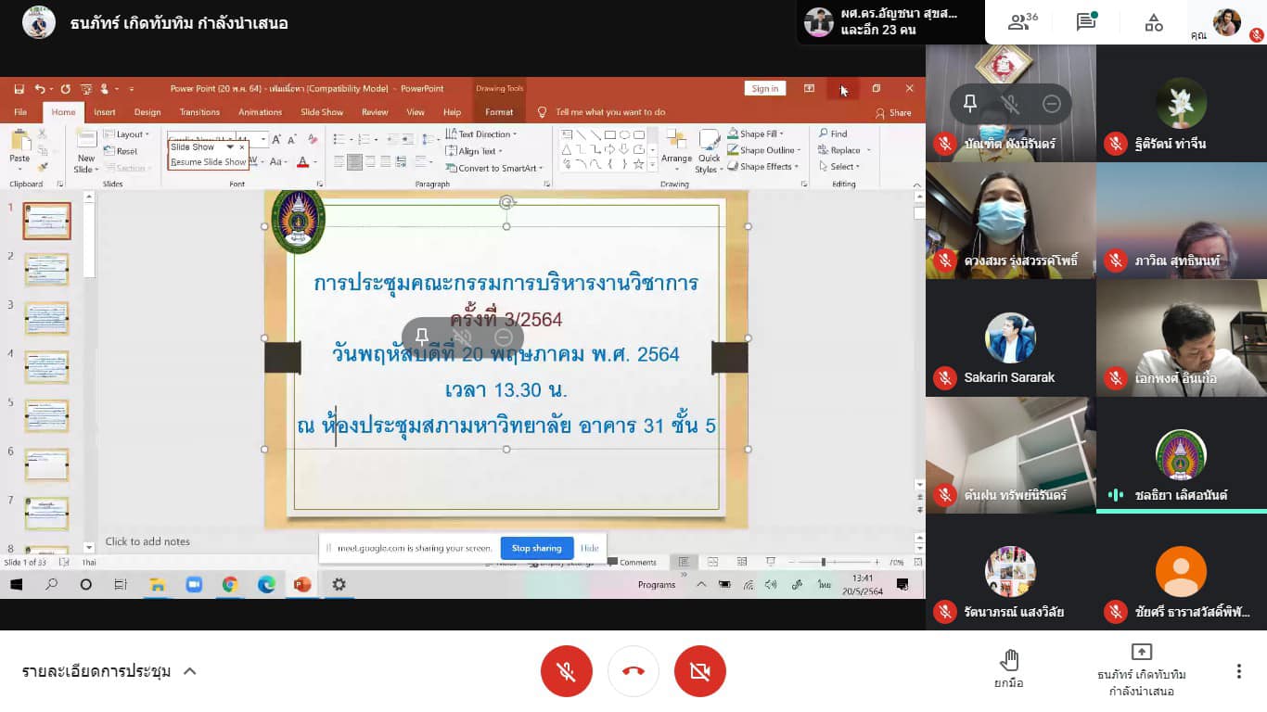Open the more options three-dot menu
Viewport: 1267px width, 712px height.
pos(1238,671)
